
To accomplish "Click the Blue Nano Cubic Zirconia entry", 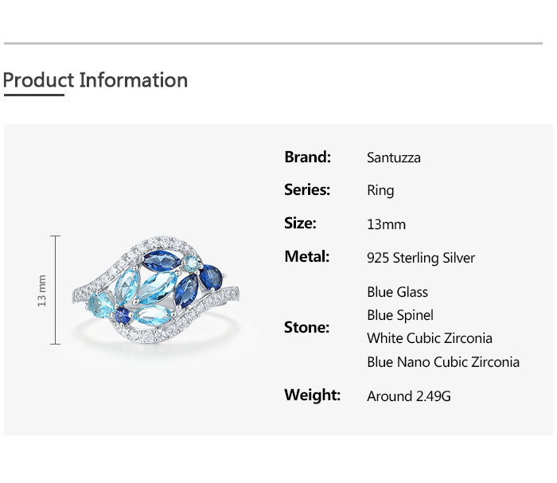I will click(443, 362).
